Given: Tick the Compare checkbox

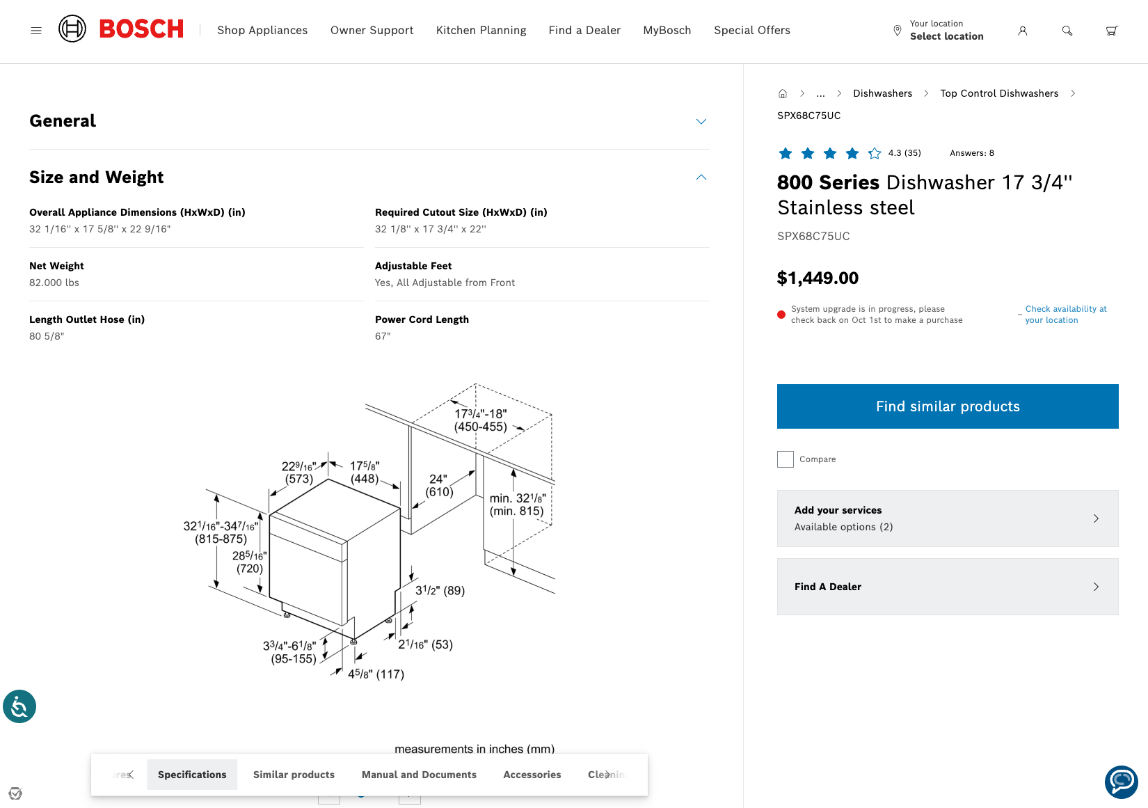Looking at the screenshot, I should [x=786, y=459].
